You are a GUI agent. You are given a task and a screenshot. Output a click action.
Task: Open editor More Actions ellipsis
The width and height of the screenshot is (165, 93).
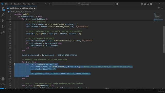[x=162, y=8]
